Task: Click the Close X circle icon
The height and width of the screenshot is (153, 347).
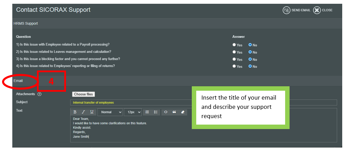Action: 317,10
